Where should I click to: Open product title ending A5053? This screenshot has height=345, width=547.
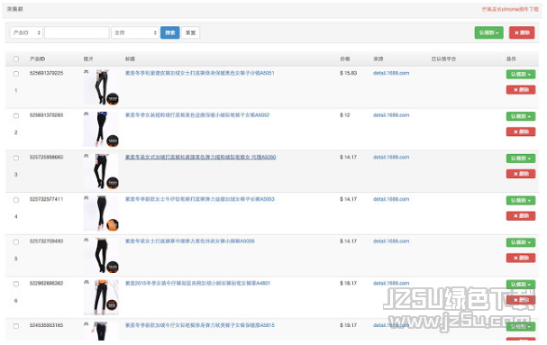tap(199, 199)
